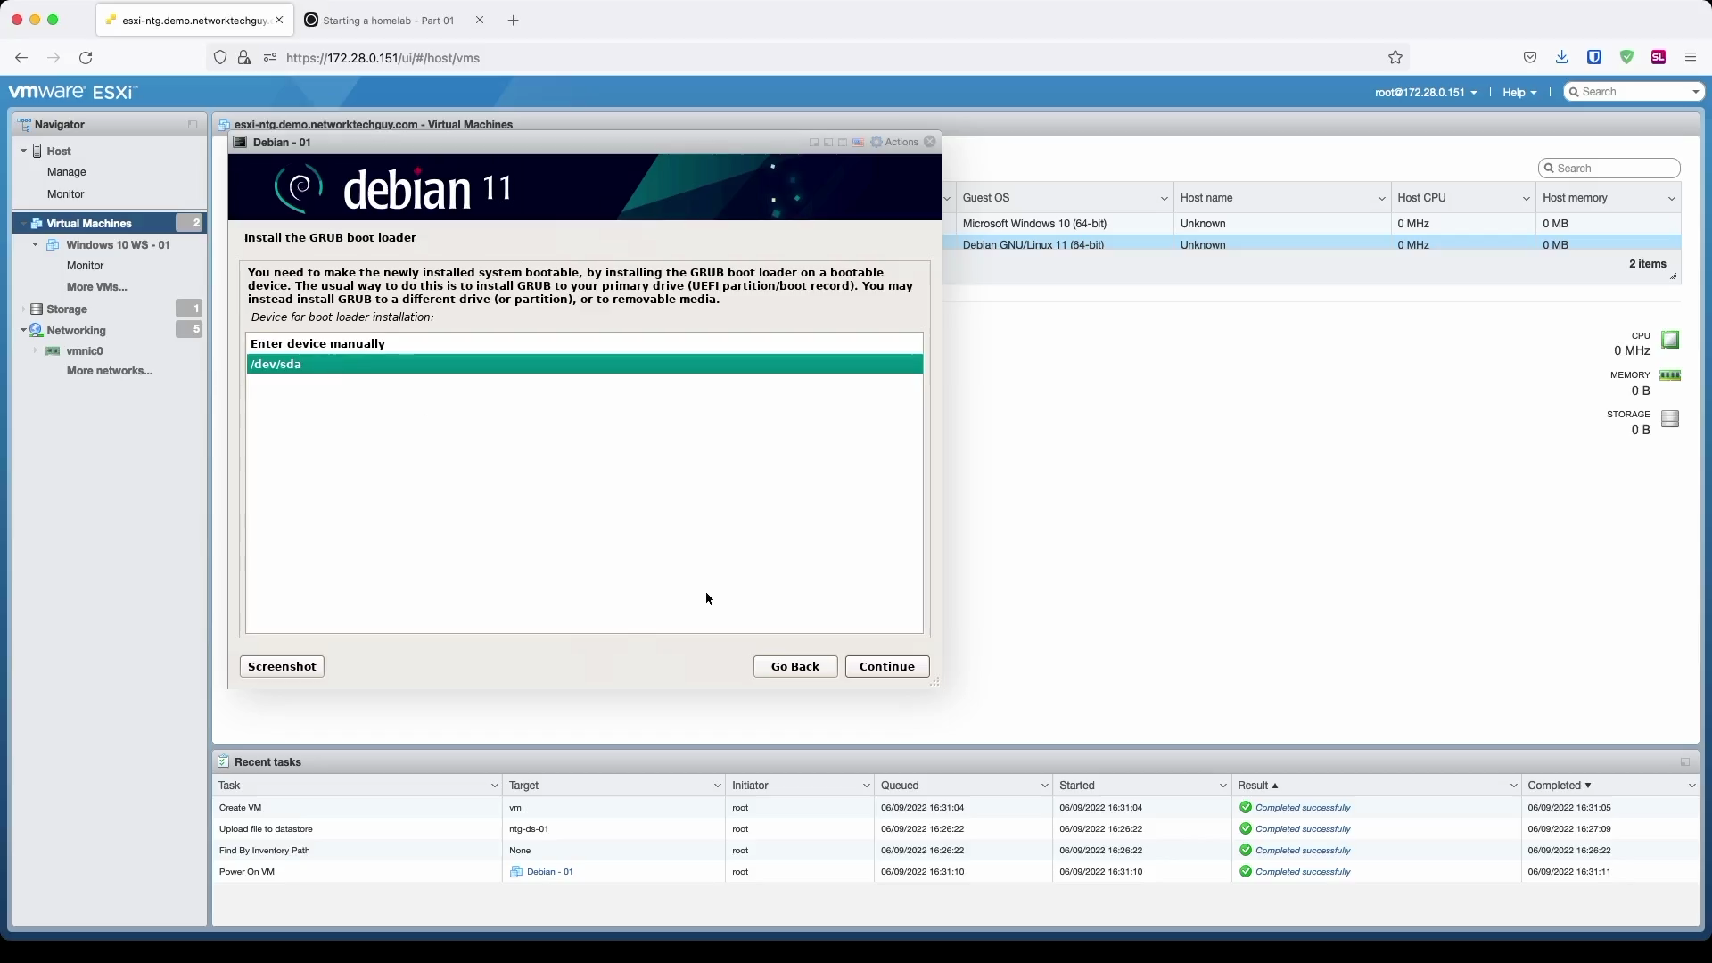Viewport: 1712px width, 963px height.
Task: Open the Initiator column dropdown
Action: click(x=866, y=786)
